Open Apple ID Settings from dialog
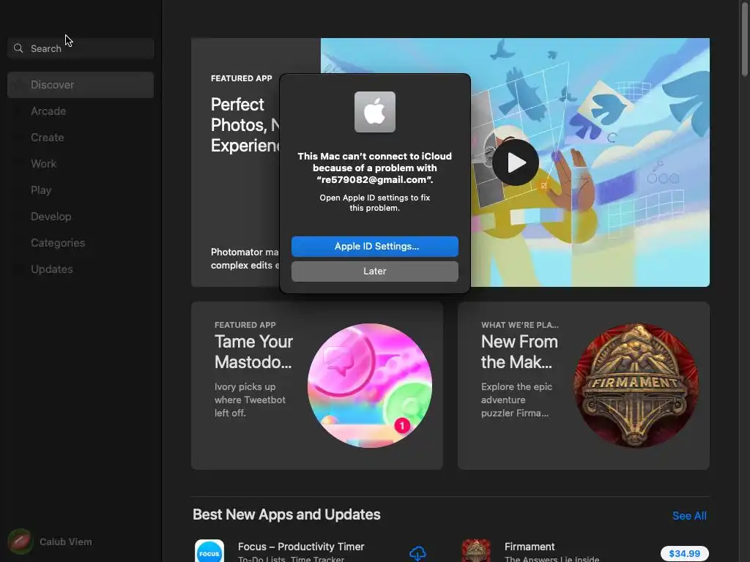 [x=374, y=246]
